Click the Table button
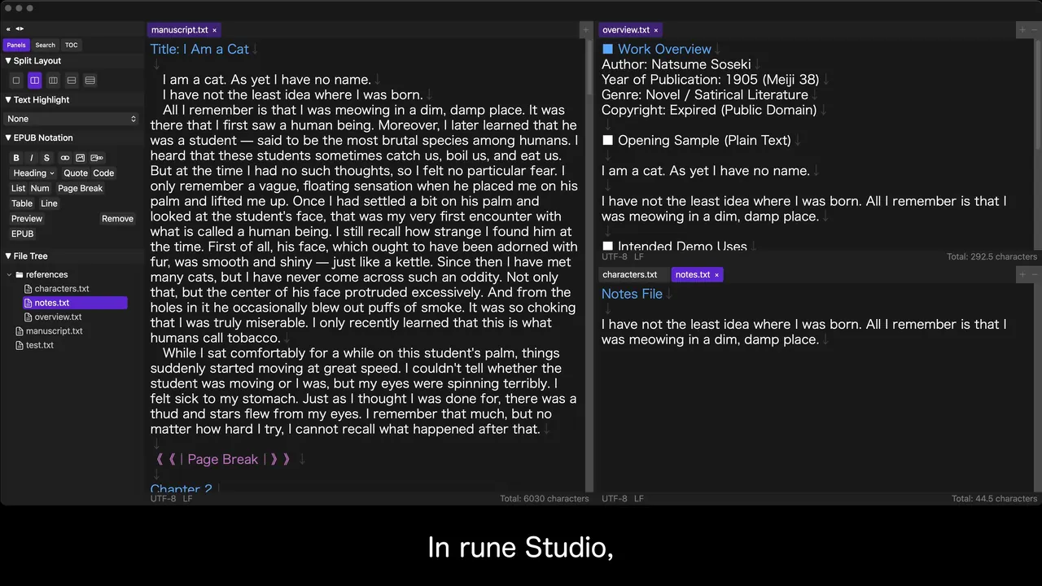Image resolution: width=1042 pixels, height=586 pixels. point(22,203)
